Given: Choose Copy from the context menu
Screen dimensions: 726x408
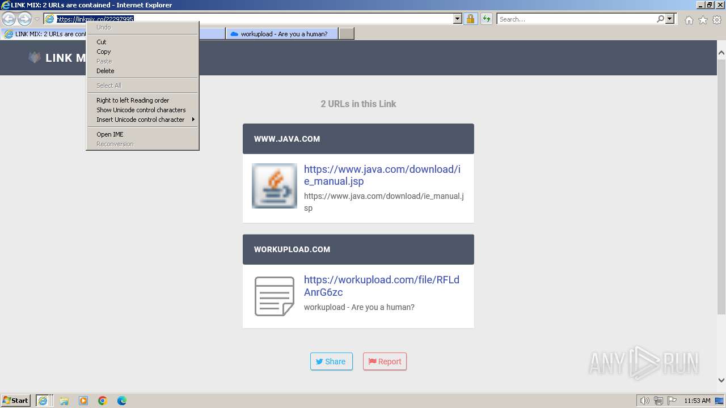Looking at the screenshot, I should 142,52.
